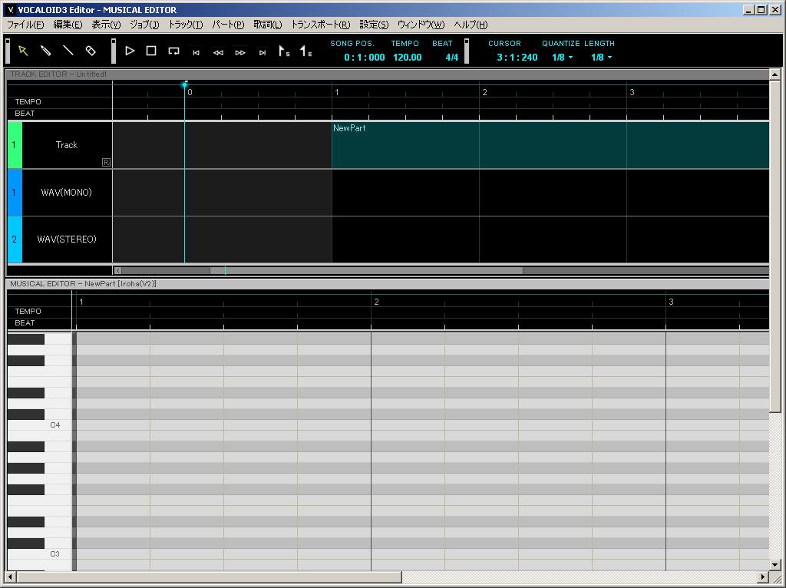
Task: Select the line tool
Action: coord(68,51)
